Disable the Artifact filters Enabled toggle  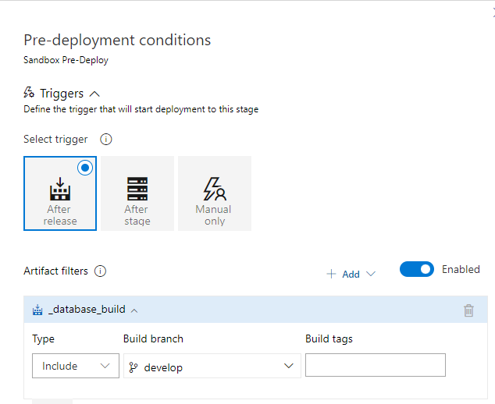(x=416, y=269)
